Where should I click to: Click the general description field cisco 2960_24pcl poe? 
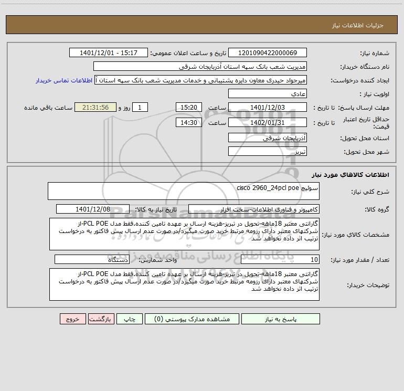[x=184, y=191]
